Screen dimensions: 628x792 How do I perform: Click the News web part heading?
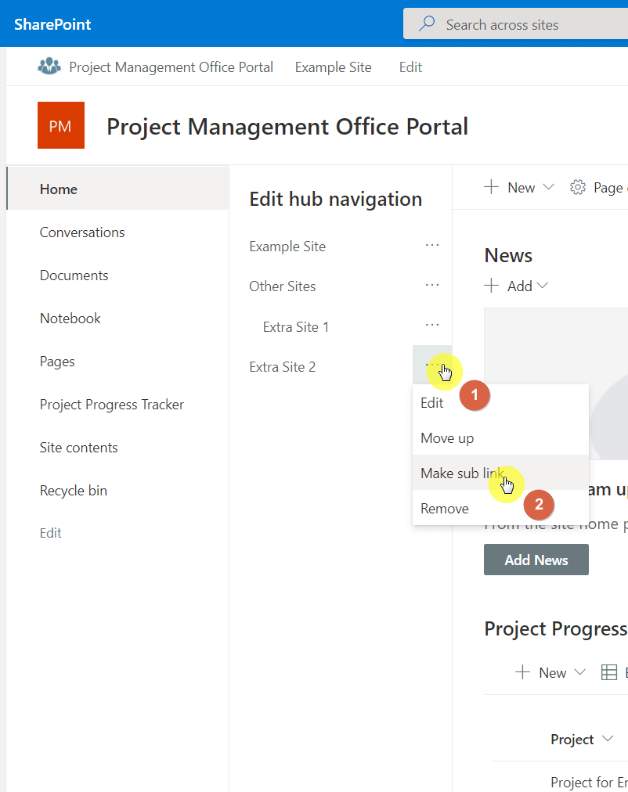[x=508, y=256]
